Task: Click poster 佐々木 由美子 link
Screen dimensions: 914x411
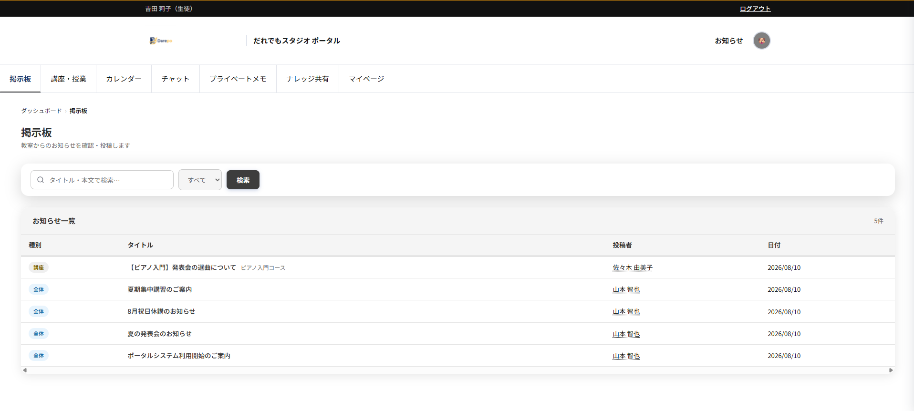Action: pyautogui.click(x=633, y=267)
